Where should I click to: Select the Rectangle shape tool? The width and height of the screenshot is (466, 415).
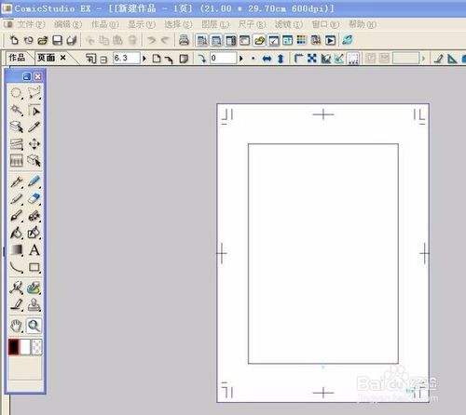click(34, 267)
